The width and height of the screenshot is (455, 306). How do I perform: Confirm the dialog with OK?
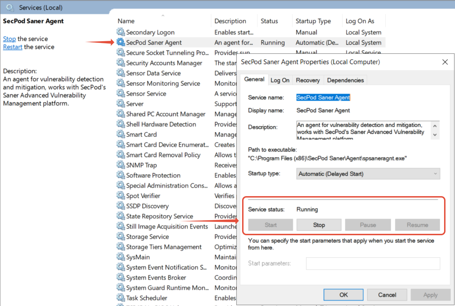pos(343,295)
